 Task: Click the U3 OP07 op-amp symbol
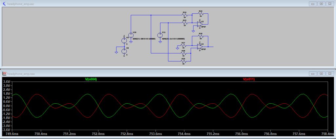(x=200, y=23)
